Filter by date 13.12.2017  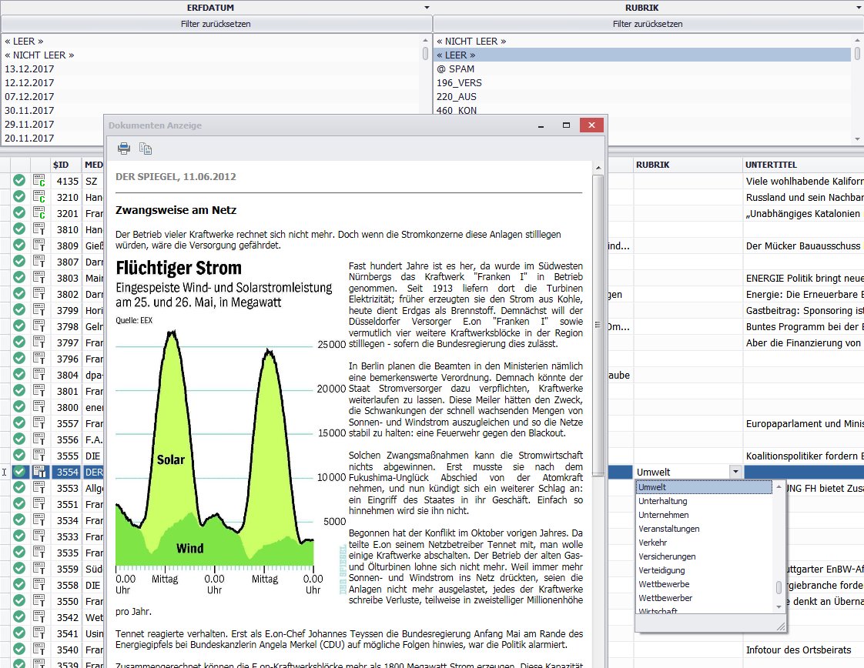(211, 68)
